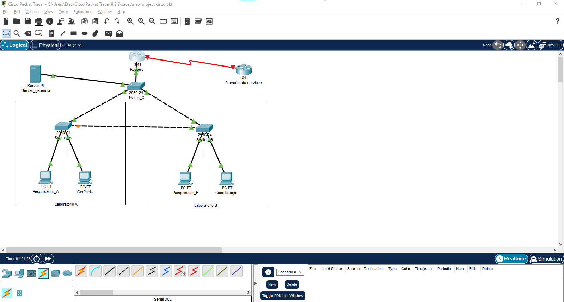Add a Simple PDU with the closed envelope
The image size is (564, 302).
point(109,33)
